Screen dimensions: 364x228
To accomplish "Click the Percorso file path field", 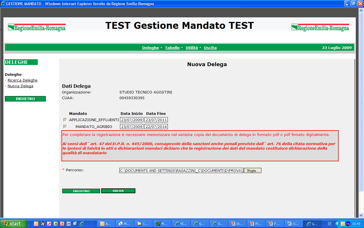I will click(181, 170).
